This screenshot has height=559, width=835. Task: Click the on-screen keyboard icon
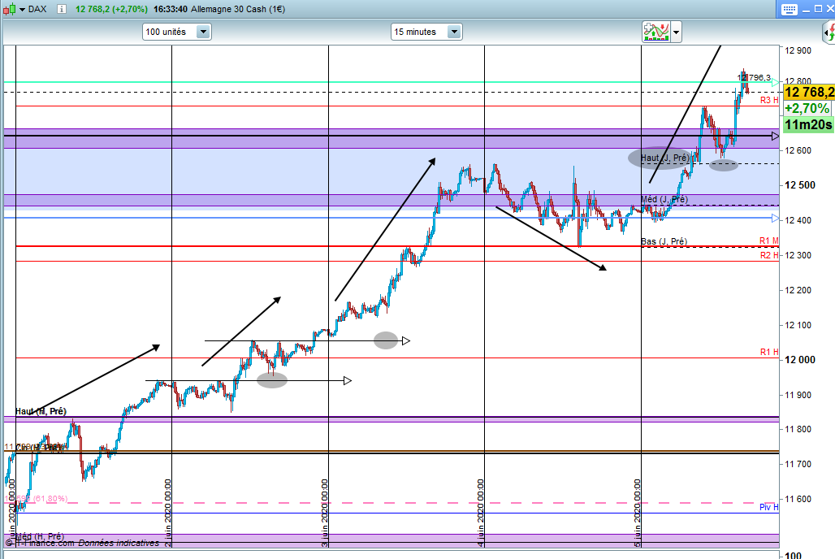[790, 9]
